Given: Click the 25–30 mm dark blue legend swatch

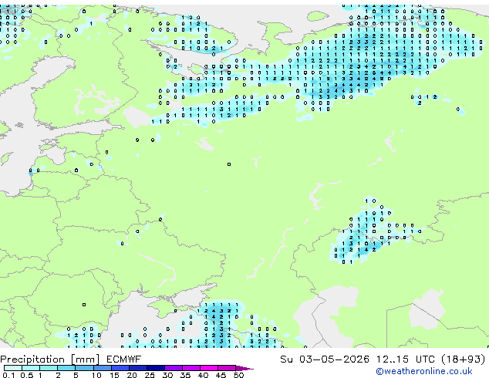Looking at the screenshot, I should (156, 368).
